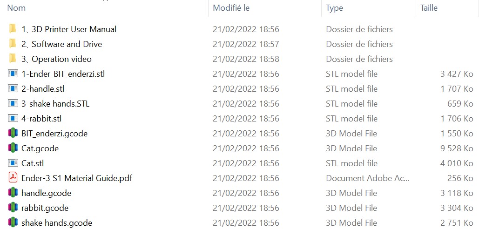Select the handle.gcode file name
The image size is (479, 229).
coord(47,193)
